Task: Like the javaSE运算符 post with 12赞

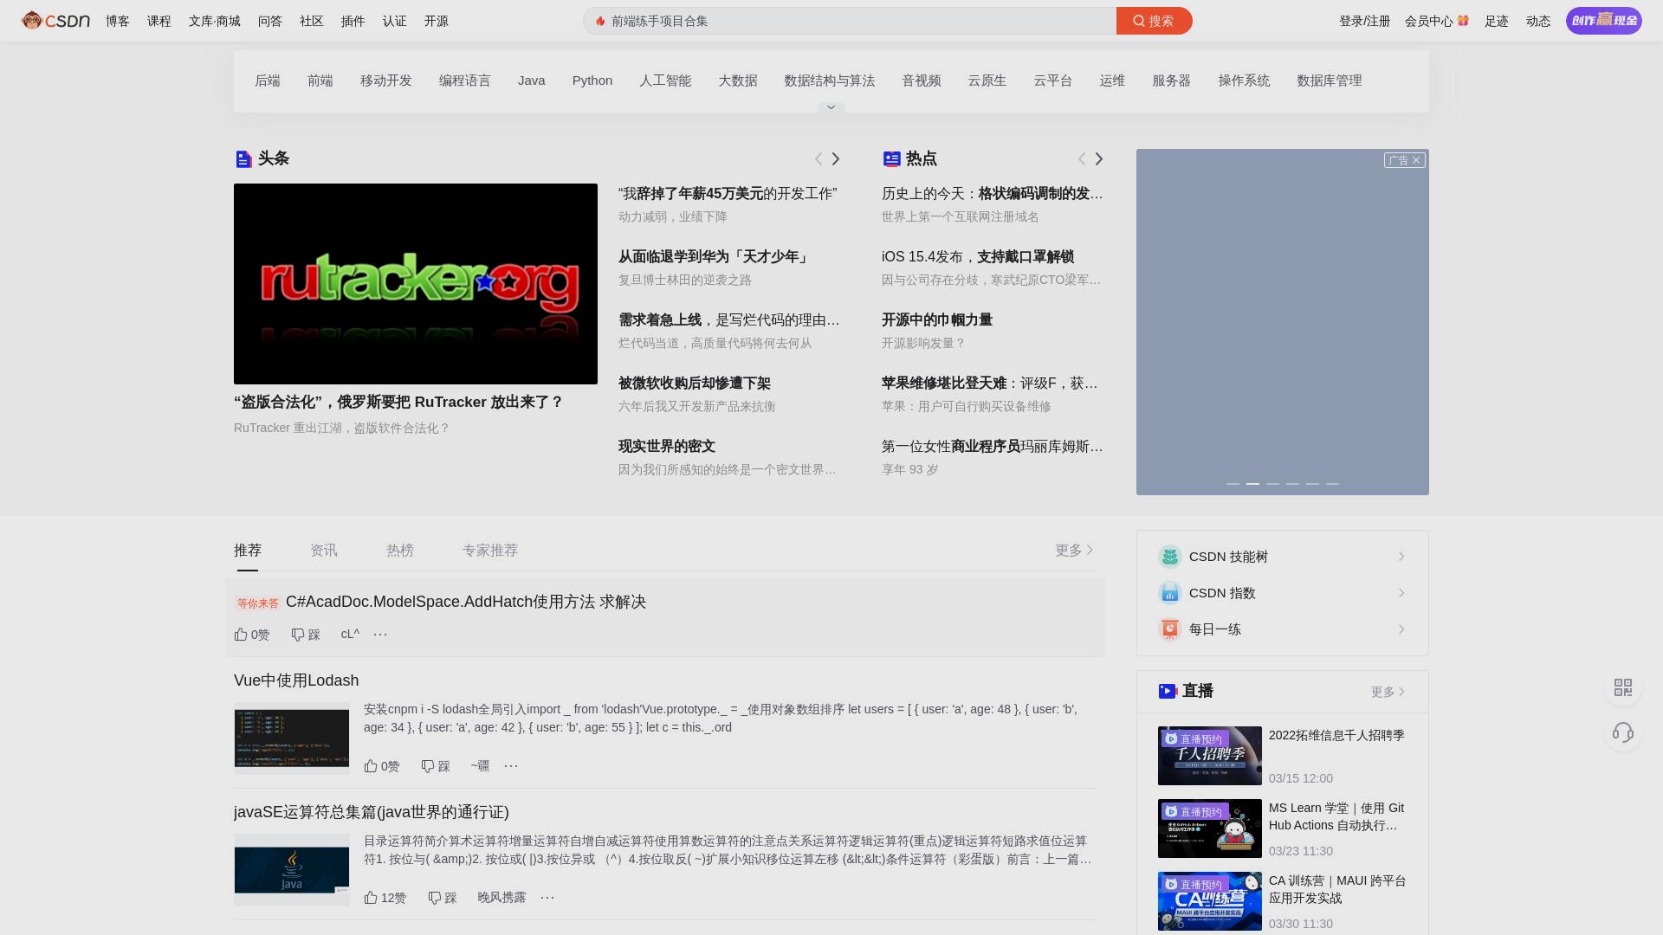Action: (385, 898)
